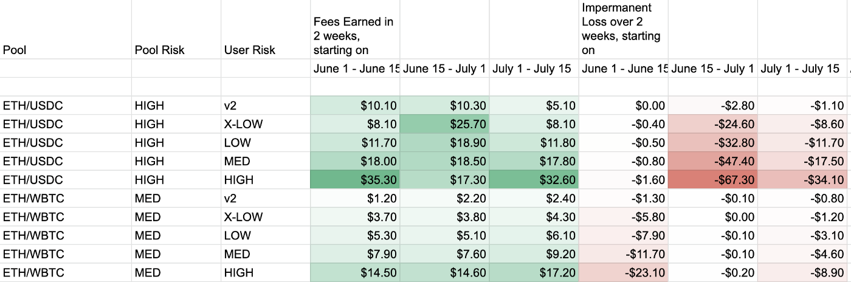
Task: Select the $35.30 fees cell
Action: 355,180
